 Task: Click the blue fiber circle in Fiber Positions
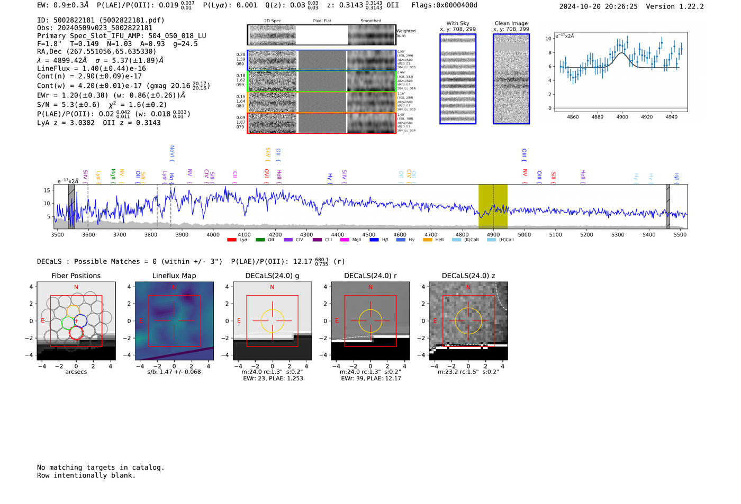[x=80, y=320]
